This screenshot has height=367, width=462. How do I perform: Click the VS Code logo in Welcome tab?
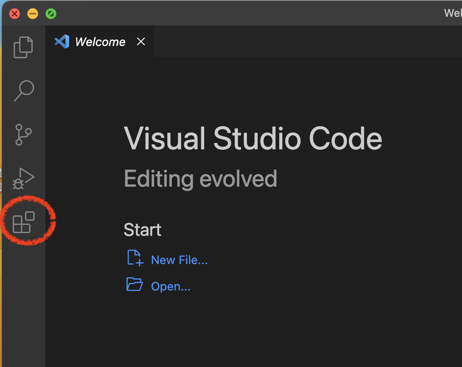tap(62, 42)
